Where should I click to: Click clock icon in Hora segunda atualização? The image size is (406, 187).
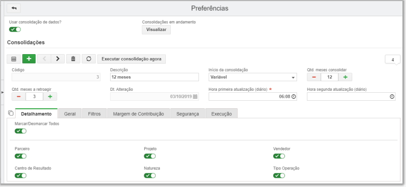392,97
